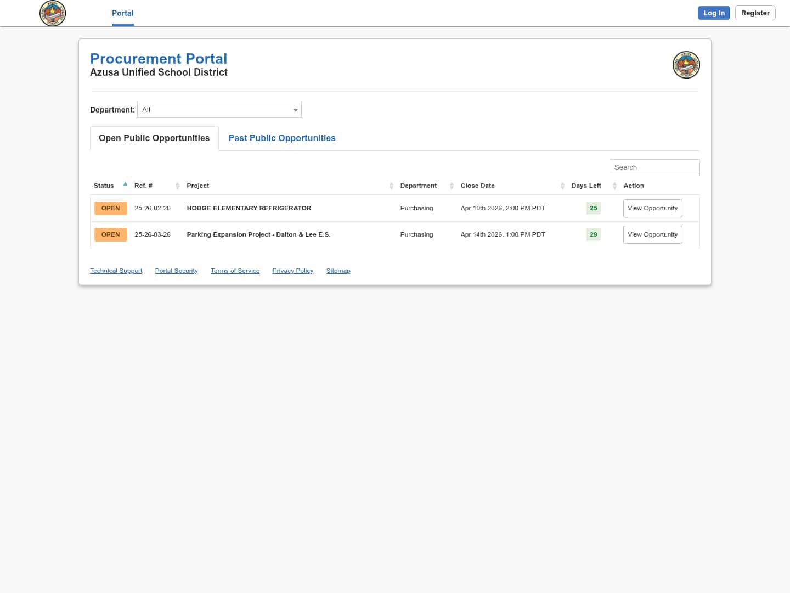Click the Status column ascending sort arrow
The width and height of the screenshot is (790, 593).
coord(125,184)
